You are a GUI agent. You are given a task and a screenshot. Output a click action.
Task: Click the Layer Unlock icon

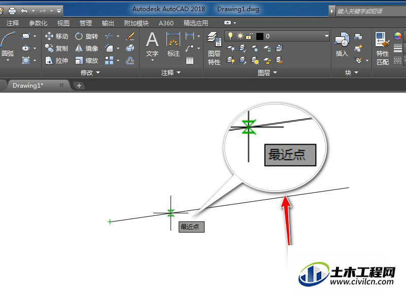267,60
